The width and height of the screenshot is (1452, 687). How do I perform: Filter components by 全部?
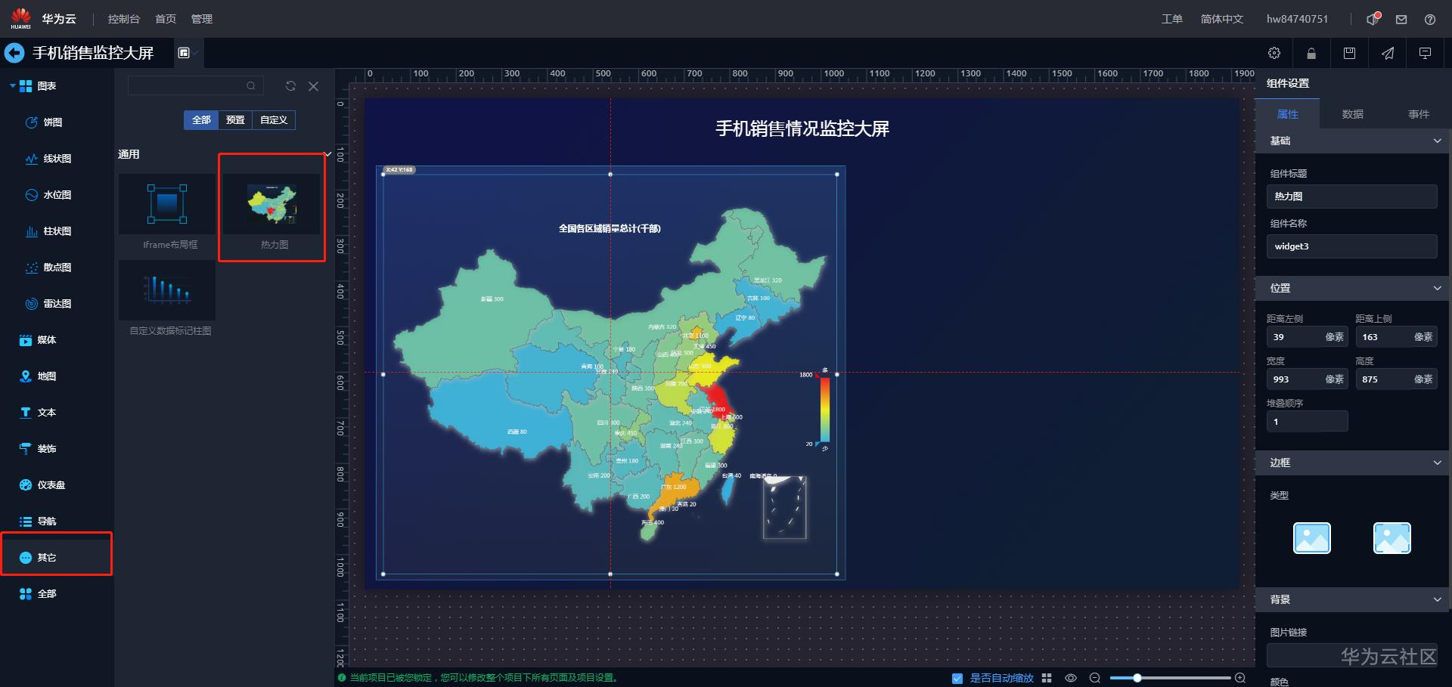201,120
